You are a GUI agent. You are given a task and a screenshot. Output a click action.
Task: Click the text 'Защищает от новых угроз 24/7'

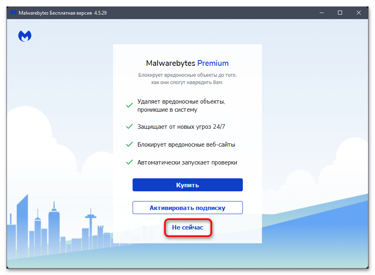click(181, 127)
